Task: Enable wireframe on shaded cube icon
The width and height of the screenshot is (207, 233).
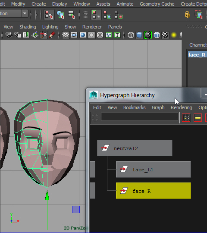Action: [x=157, y=35]
